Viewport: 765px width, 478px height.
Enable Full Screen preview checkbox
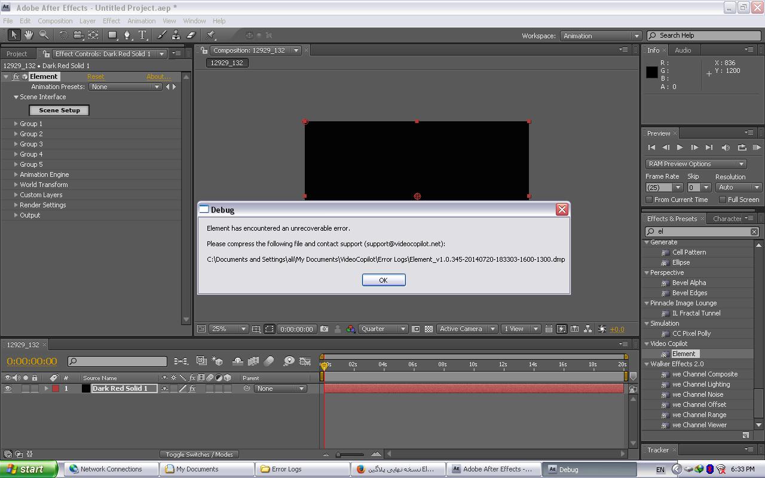[722, 200]
